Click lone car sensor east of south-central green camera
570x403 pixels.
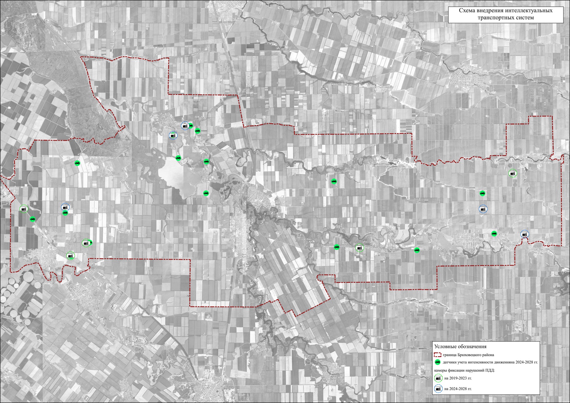click(x=417, y=250)
